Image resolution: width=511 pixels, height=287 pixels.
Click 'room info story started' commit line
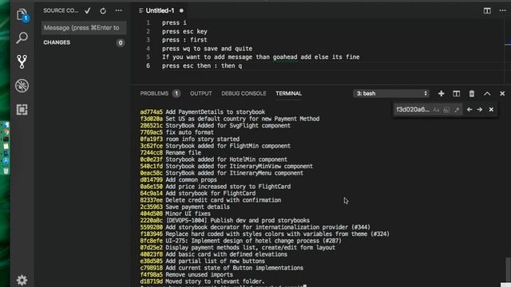(202, 139)
